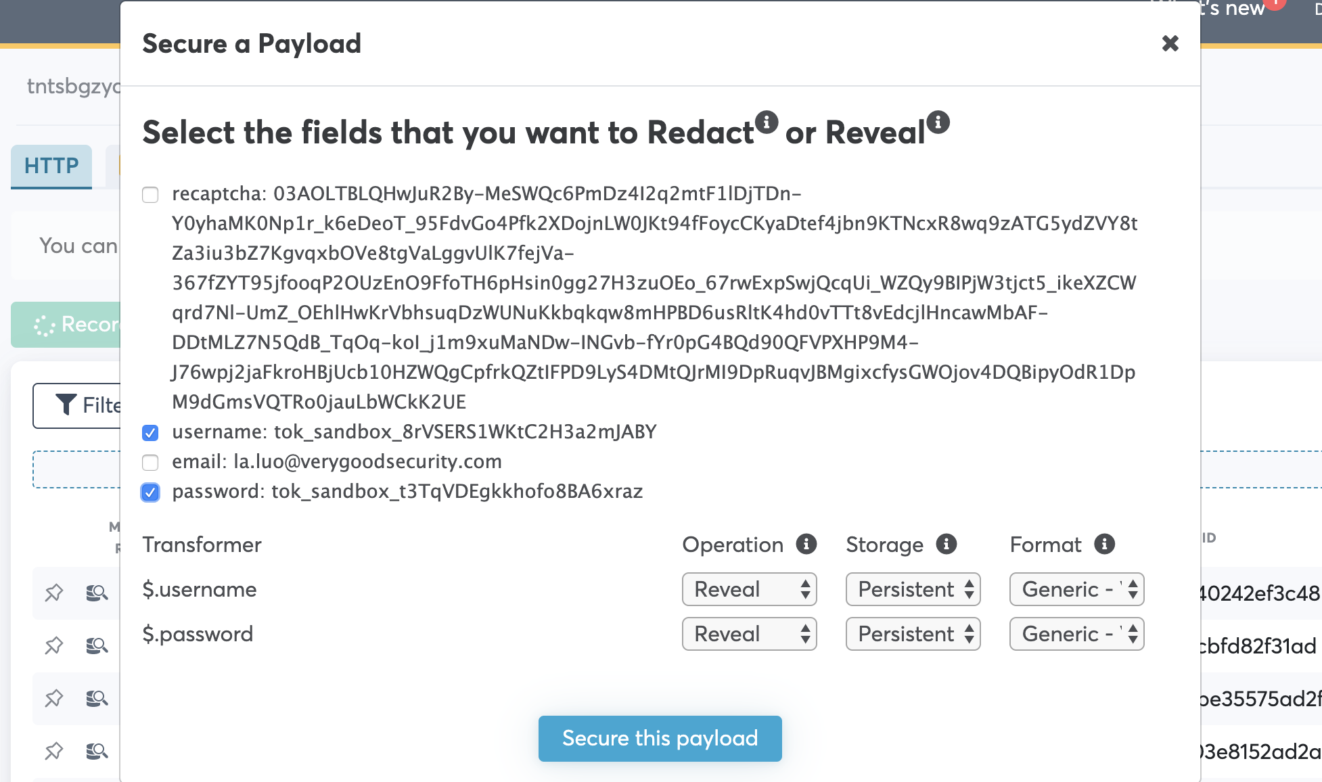Switch to the HTTP tab
1322x782 pixels.
click(x=51, y=166)
